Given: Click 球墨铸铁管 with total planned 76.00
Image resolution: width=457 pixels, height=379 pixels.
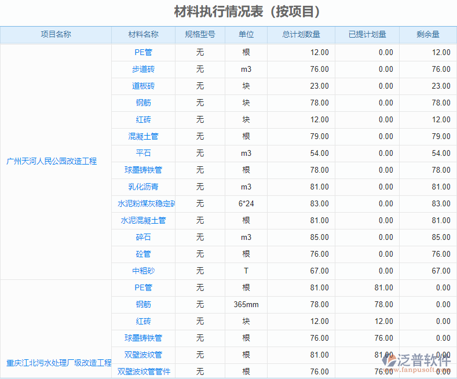Looking at the screenshot, I should (143, 338).
